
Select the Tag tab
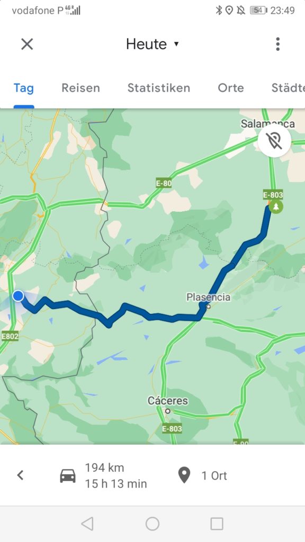click(23, 88)
